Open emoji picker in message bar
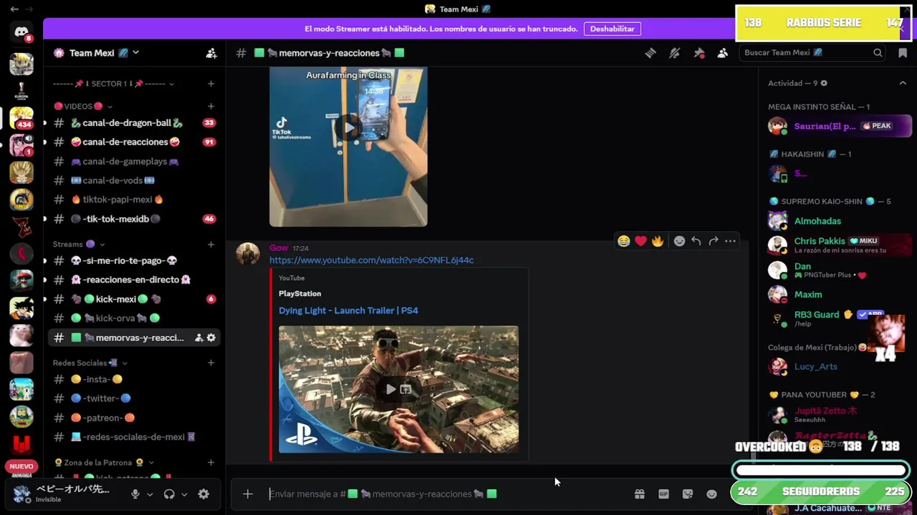The width and height of the screenshot is (917, 515). [711, 494]
